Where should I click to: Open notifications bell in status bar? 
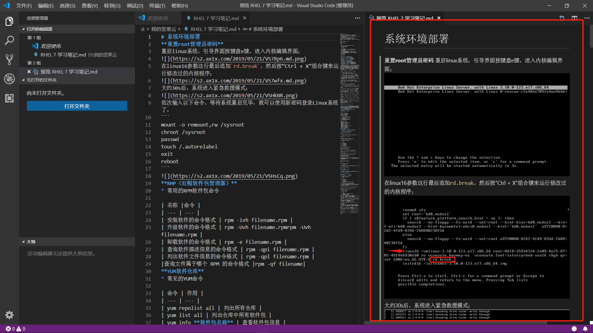point(585,329)
